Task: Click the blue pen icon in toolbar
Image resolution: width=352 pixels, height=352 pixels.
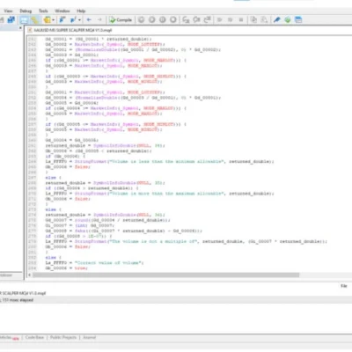Action: (276, 19)
